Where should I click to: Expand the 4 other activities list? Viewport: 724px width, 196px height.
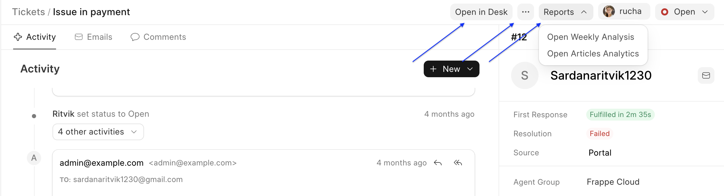pyautogui.click(x=98, y=132)
